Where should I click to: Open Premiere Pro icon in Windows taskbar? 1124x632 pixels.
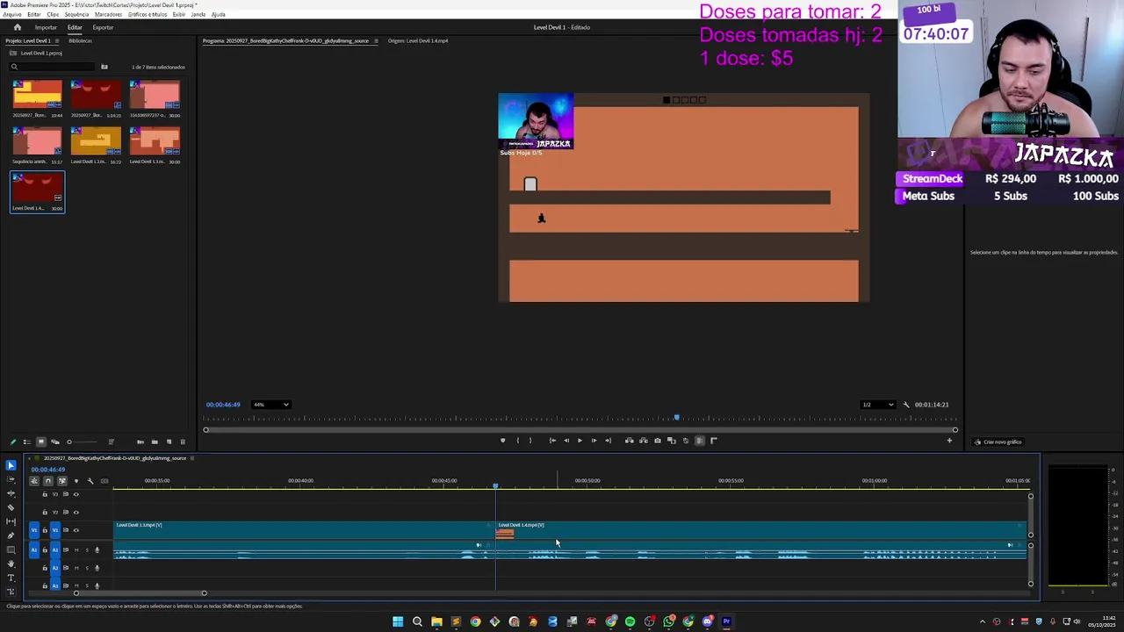coord(726,621)
